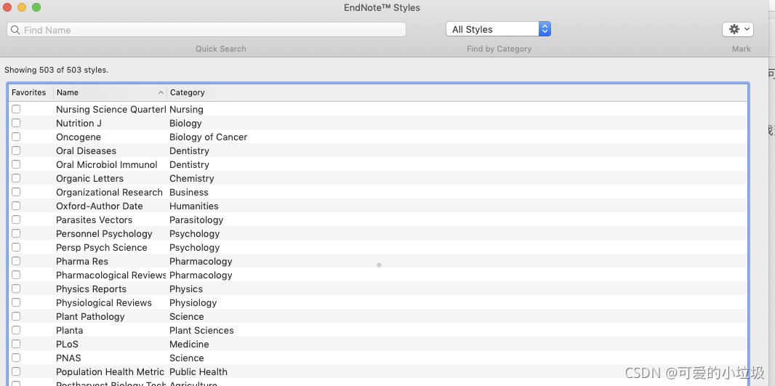
Task: Click the Humanities category cell
Action: pos(193,206)
